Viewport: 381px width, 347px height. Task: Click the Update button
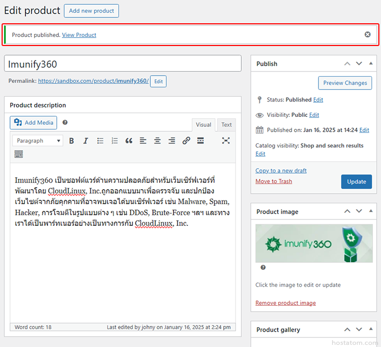(357, 181)
